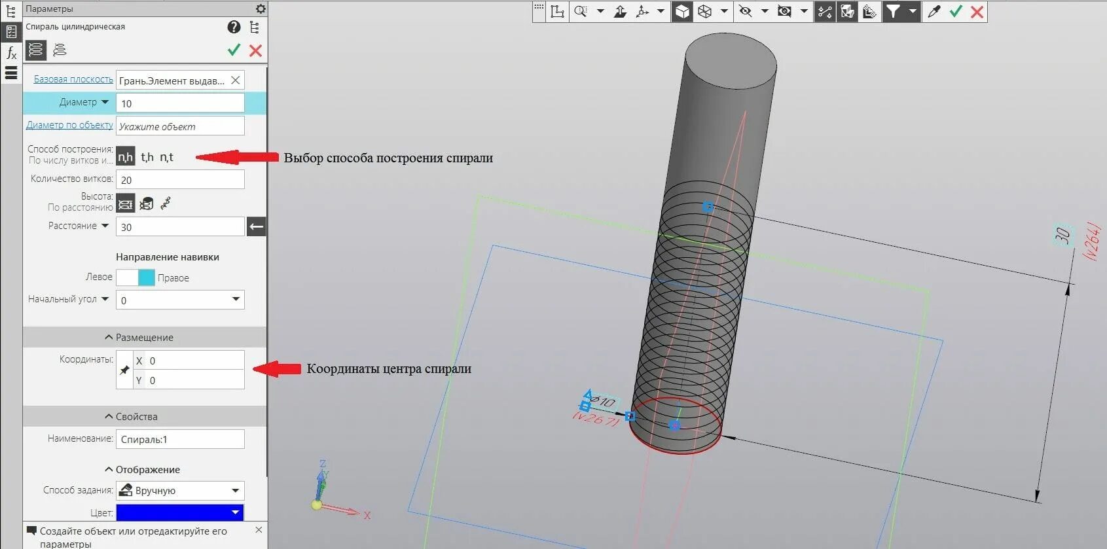Set height by distance option

125,204
